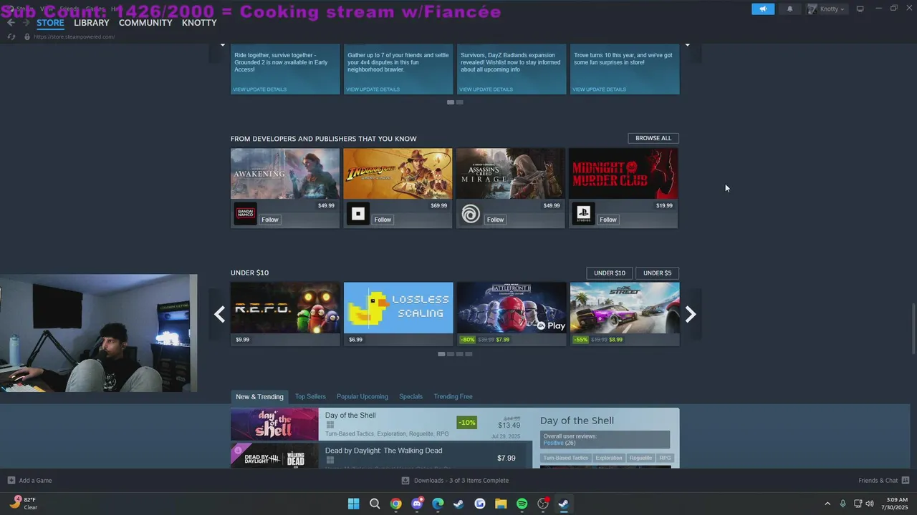The height and width of the screenshot is (515, 917).
Task: Switch to the LIBRARY section
Action: [x=92, y=23]
